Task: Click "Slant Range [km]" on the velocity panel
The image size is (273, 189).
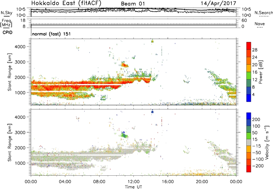Action: [x=10, y=142]
